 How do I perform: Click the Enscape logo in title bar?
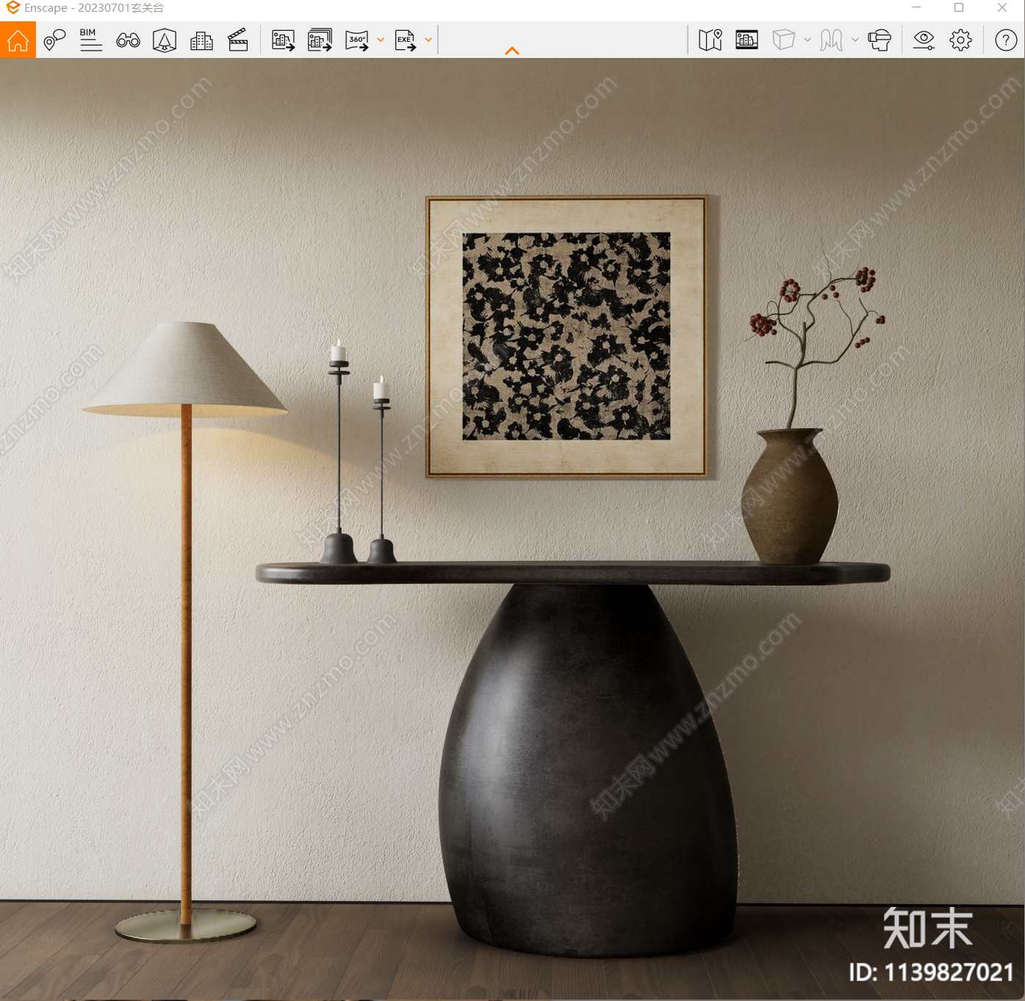pos(12,8)
